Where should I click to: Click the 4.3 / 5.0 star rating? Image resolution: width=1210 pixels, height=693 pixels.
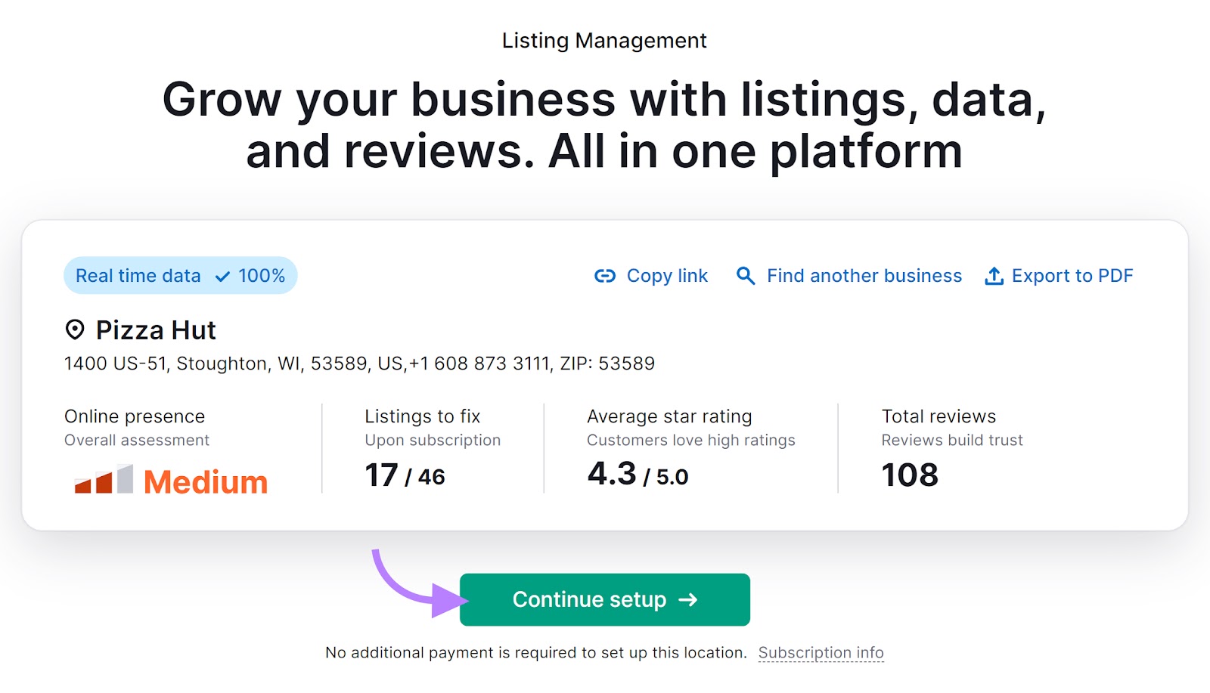[638, 475]
